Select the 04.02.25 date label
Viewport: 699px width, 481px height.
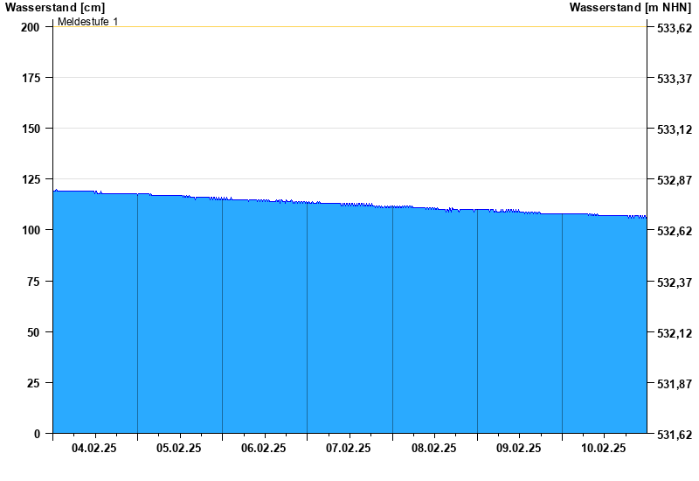(x=94, y=448)
